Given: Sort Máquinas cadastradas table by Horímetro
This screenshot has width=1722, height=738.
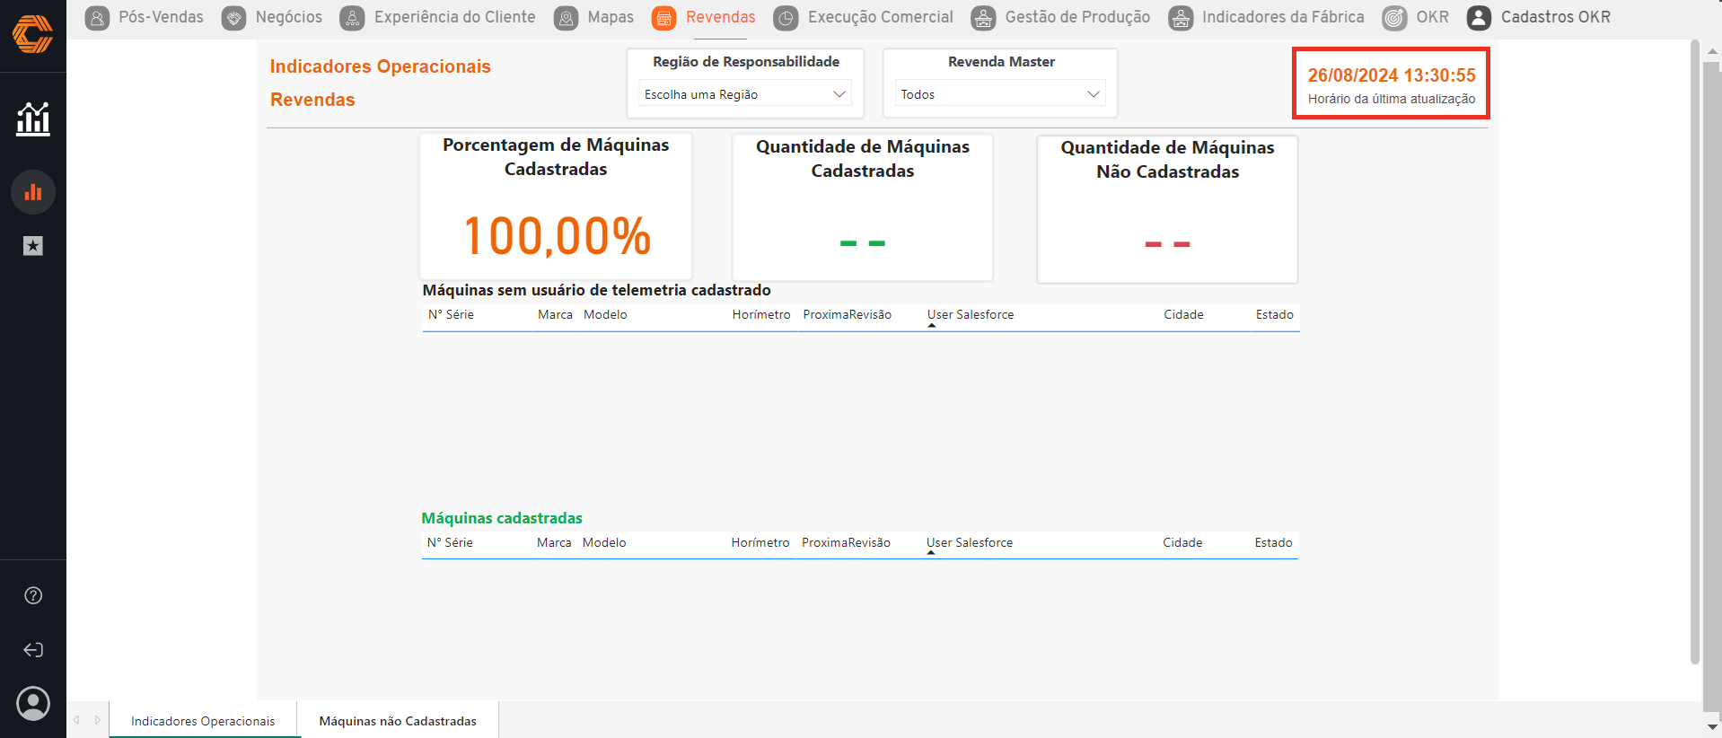Looking at the screenshot, I should coord(760,543).
